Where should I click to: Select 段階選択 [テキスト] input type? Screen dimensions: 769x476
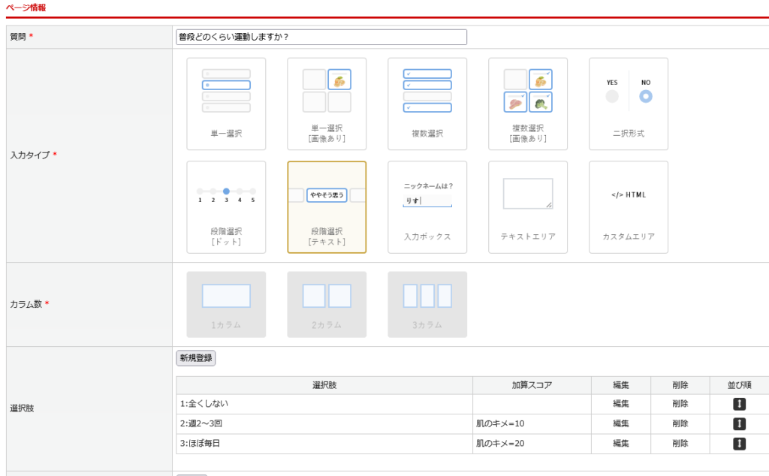327,207
